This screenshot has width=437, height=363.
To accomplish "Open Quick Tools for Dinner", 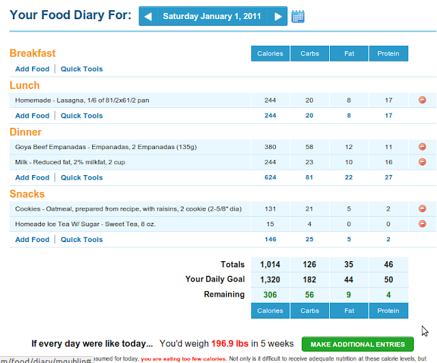I will [82, 178].
